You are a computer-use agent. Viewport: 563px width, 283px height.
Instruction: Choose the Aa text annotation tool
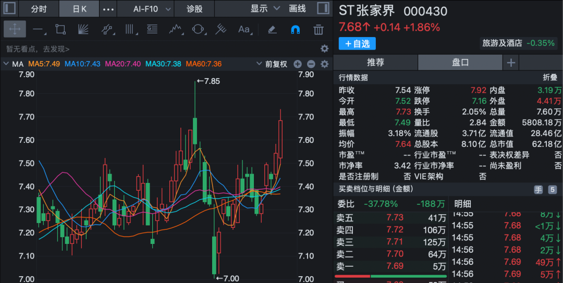(243, 30)
